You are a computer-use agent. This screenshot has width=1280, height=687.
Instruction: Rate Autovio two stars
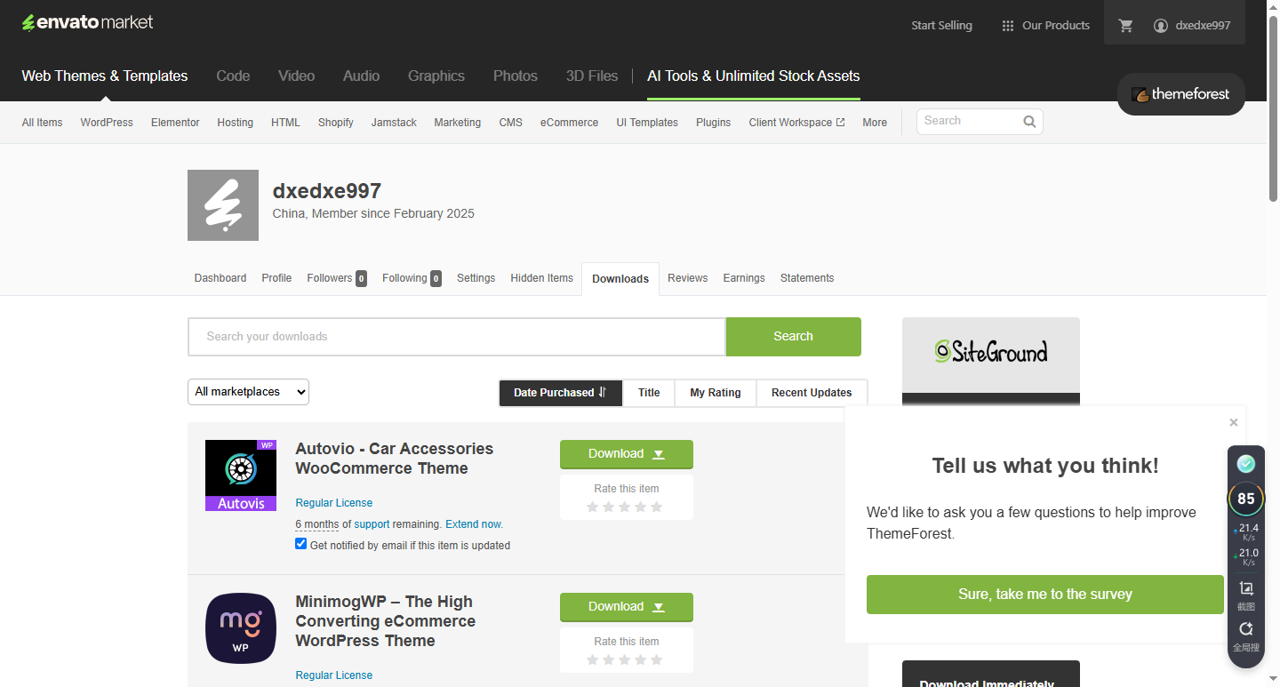(x=608, y=507)
